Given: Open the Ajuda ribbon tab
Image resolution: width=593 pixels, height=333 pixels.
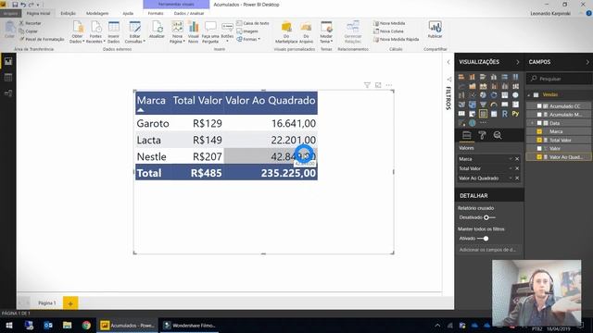Looking at the screenshot, I should point(128,13).
